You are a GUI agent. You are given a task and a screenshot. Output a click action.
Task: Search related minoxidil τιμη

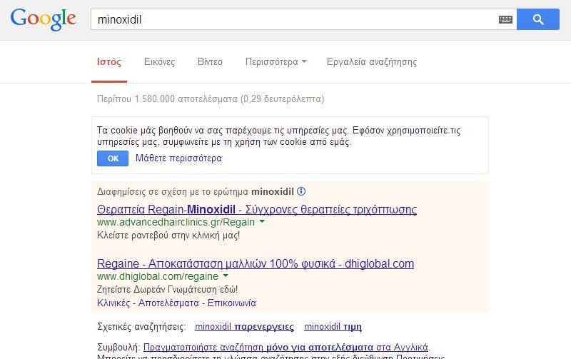(333, 327)
